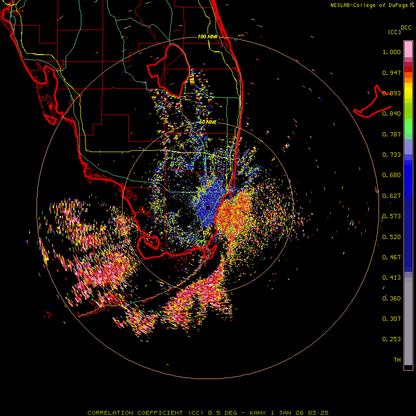Select the 0.573 legend value
This screenshot has height=416, width=416.
(x=392, y=216)
